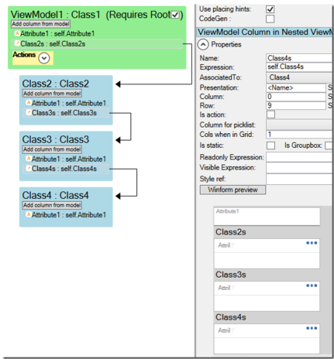Click Class3s label in preview

point(231,275)
